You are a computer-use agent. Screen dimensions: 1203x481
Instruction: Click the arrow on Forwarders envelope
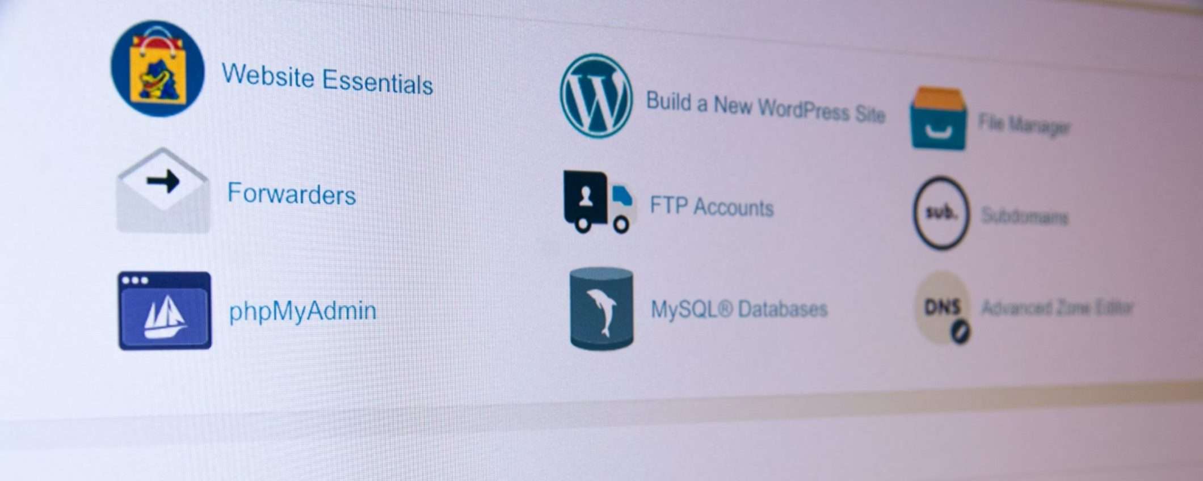[163, 182]
